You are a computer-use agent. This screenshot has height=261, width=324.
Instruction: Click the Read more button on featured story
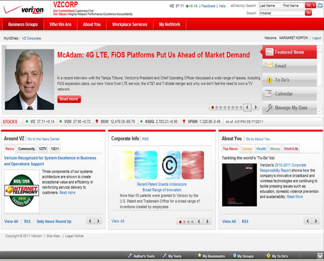69,99
